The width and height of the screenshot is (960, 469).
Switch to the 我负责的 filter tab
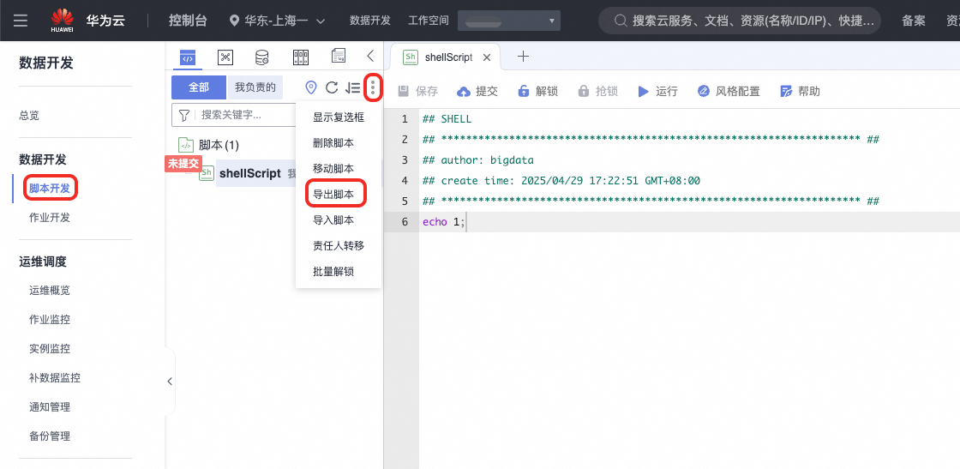click(x=255, y=87)
